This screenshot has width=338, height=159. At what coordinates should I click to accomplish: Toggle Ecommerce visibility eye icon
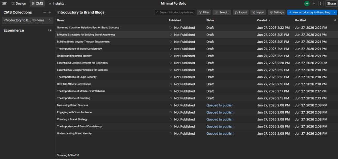[x=50, y=30]
